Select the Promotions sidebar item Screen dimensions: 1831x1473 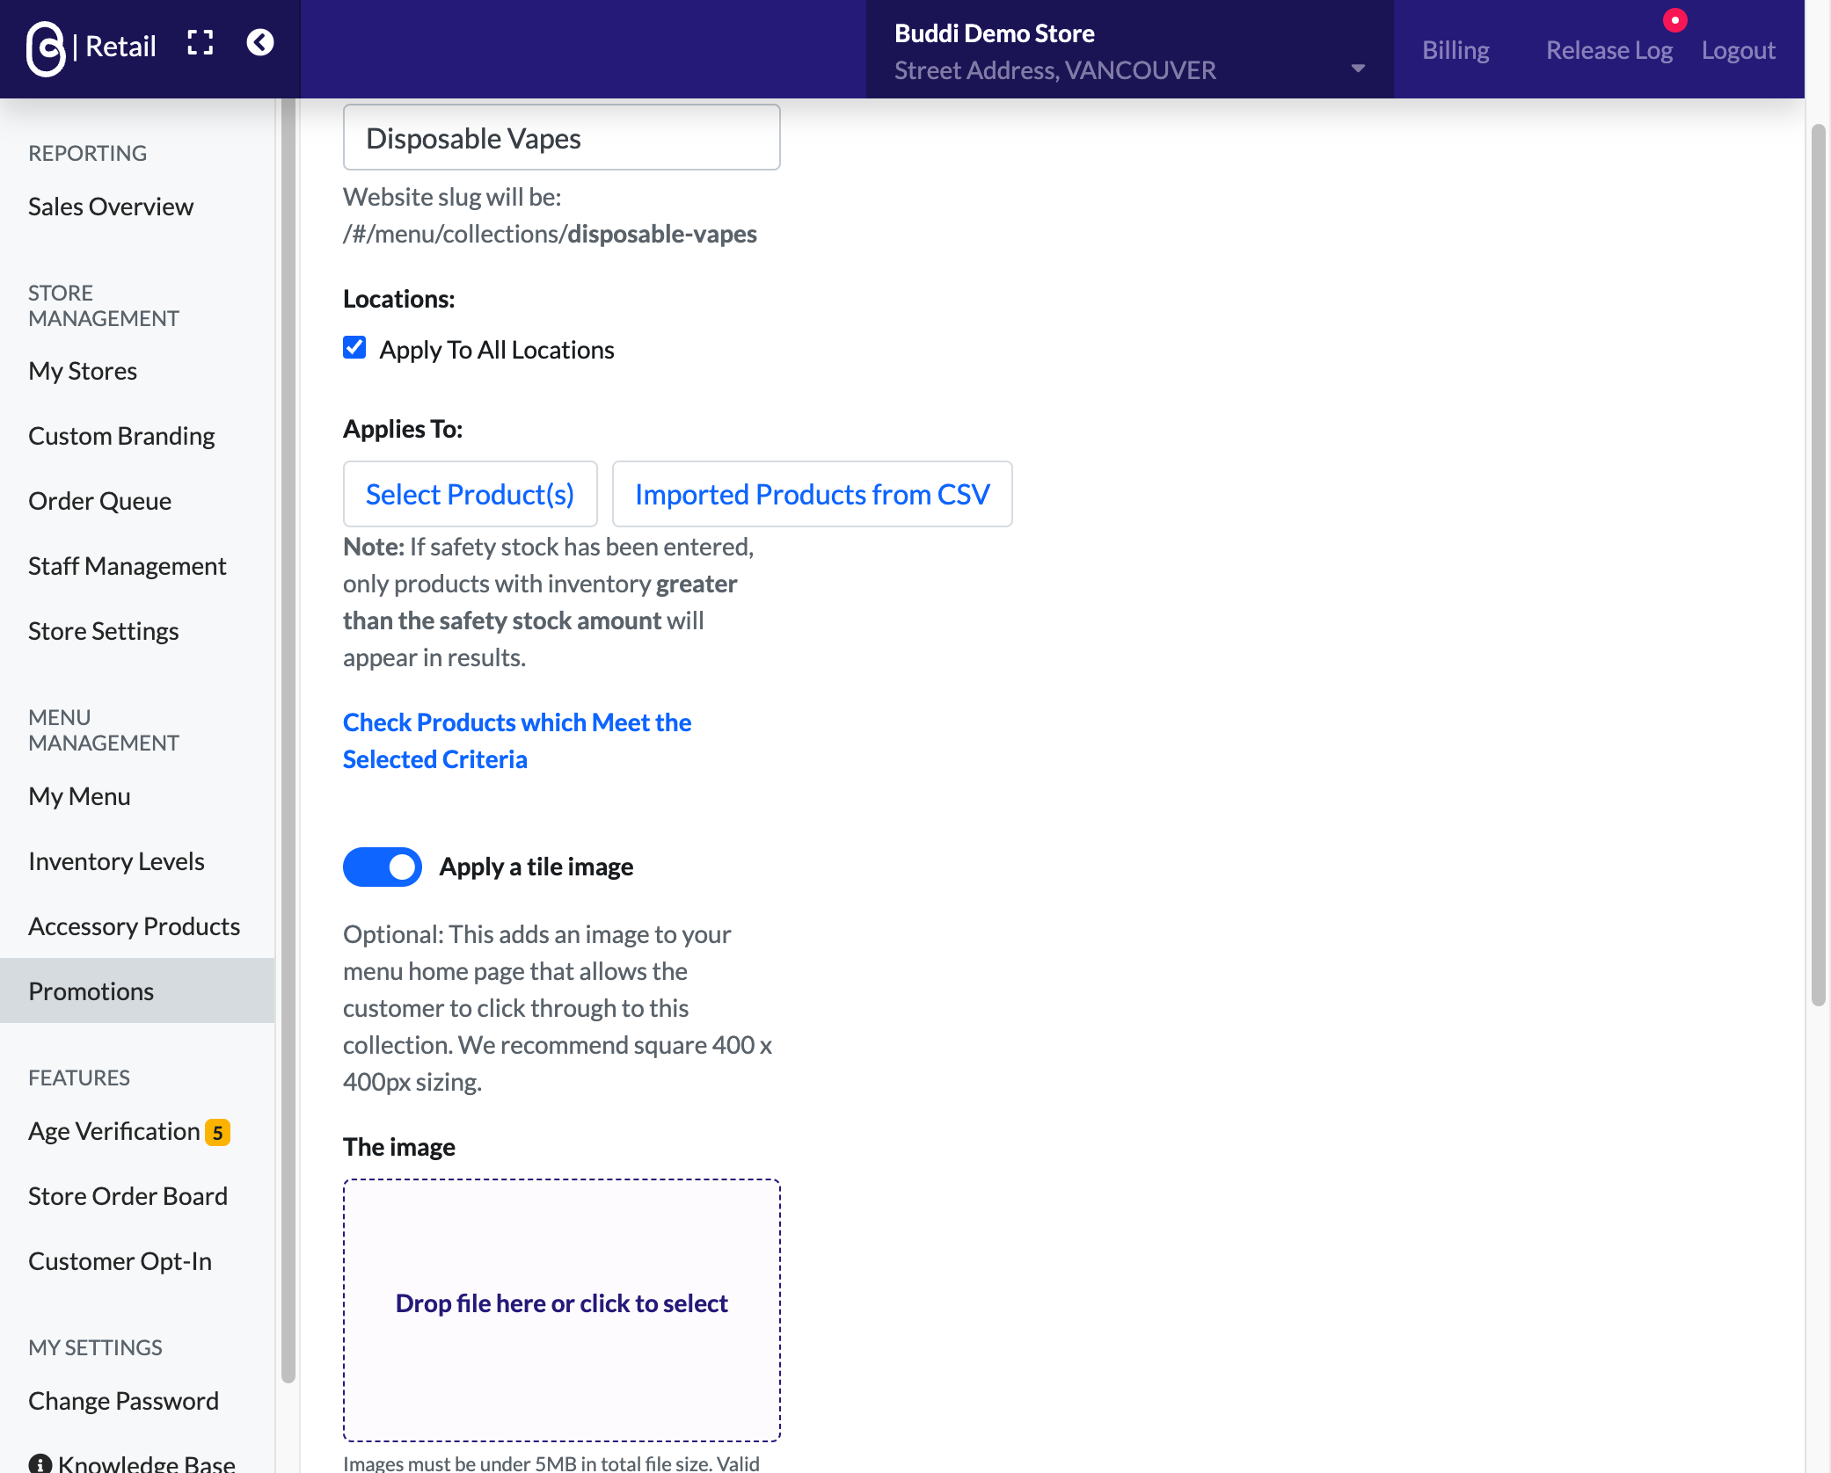pyautogui.click(x=137, y=990)
